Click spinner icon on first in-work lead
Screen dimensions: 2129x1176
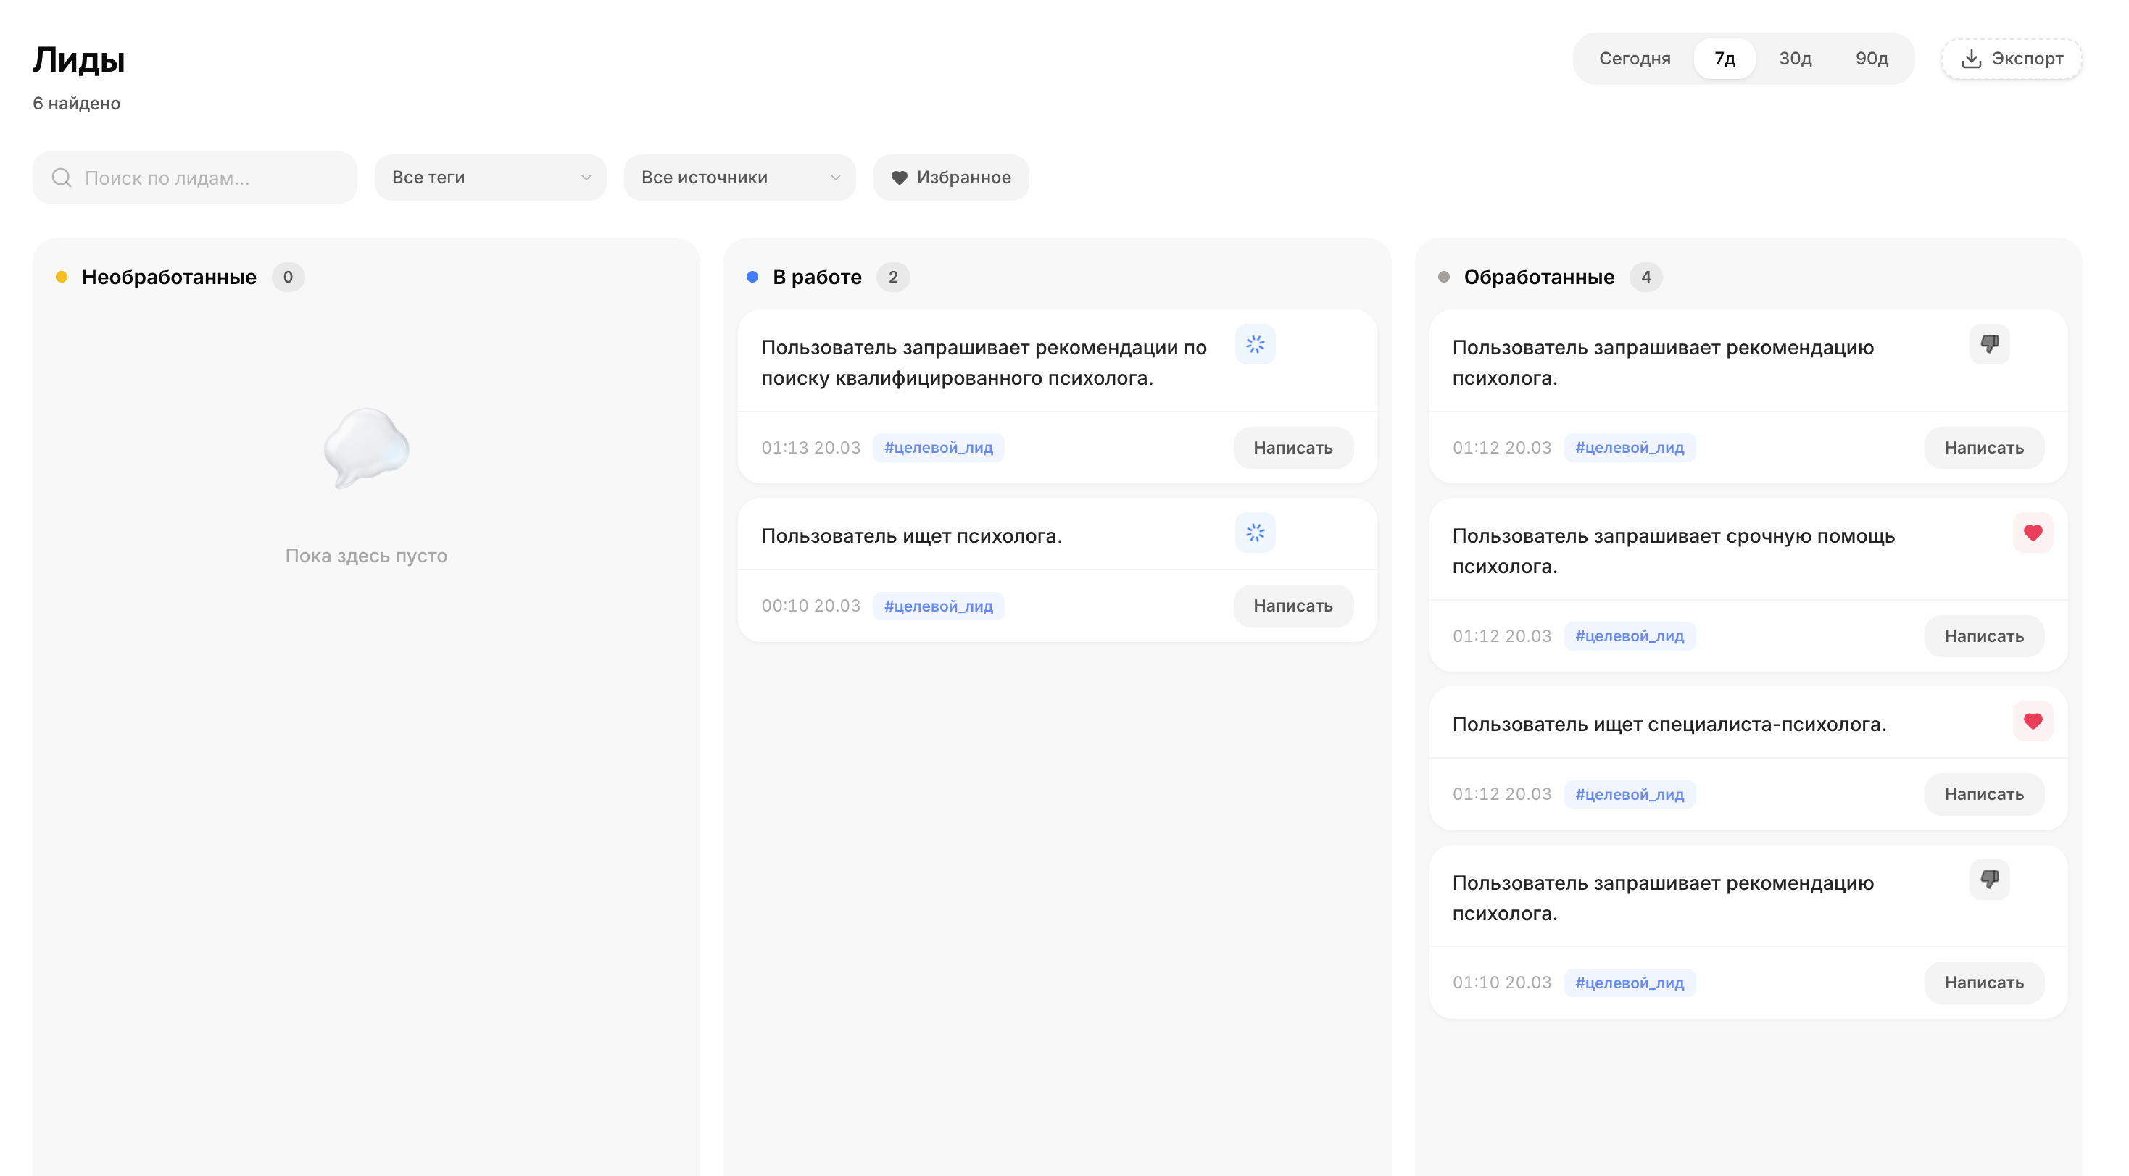pos(1255,344)
